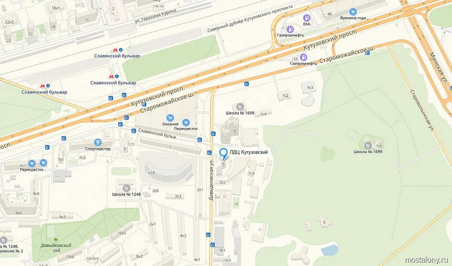Select the Времена года shopping cart icon
This screenshot has height=266, width=452.
tap(353, 12)
